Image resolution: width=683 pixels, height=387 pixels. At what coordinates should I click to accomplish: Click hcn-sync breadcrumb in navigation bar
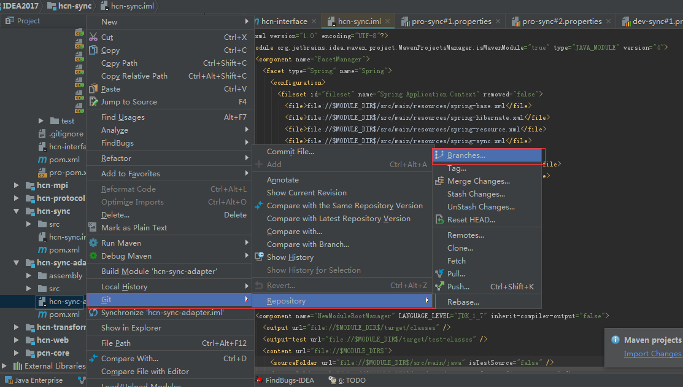click(70, 6)
